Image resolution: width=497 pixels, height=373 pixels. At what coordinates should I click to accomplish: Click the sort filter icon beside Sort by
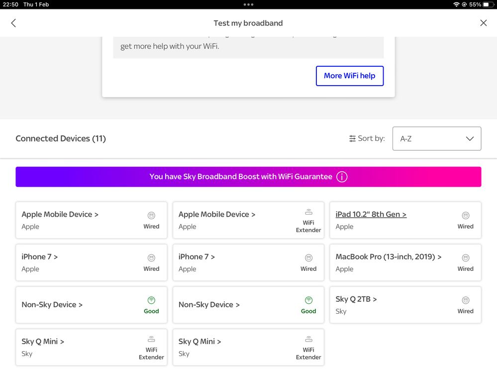[352, 138]
